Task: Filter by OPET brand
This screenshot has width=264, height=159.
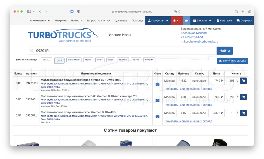Action: tap(100, 60)
